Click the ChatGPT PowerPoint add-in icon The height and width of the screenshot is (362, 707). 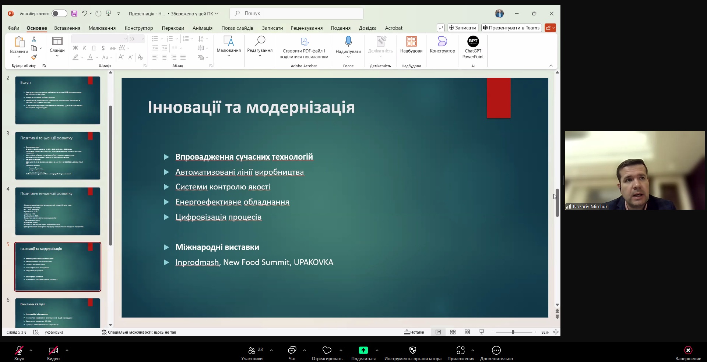(473, 41)
